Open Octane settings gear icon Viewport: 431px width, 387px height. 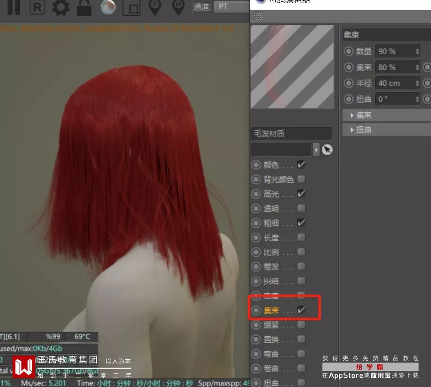pyautogui.click(x=61, y=7)
